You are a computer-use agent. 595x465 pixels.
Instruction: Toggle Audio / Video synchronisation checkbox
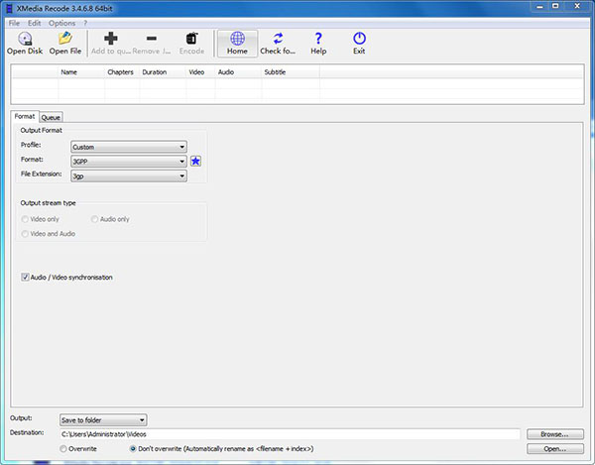pyautogui.click(x=25, y=278)
